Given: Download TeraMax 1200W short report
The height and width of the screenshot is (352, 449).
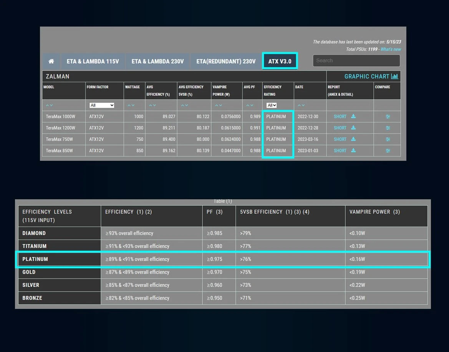Looking at the screenshot, I should tap(353, 128).
